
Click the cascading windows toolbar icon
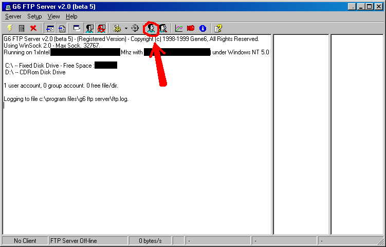coord(77,28)
